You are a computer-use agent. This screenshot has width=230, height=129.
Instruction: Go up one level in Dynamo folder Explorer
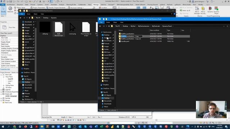coord(29,18)
